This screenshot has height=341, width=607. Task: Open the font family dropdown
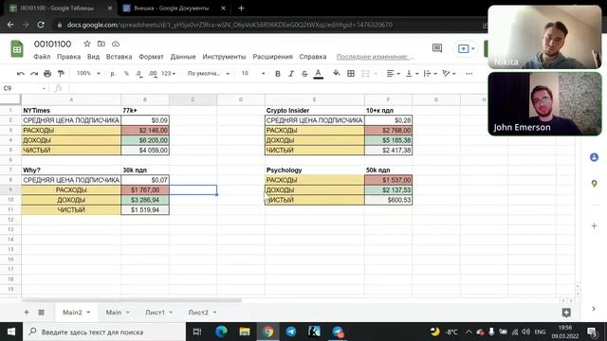[209, 74]
